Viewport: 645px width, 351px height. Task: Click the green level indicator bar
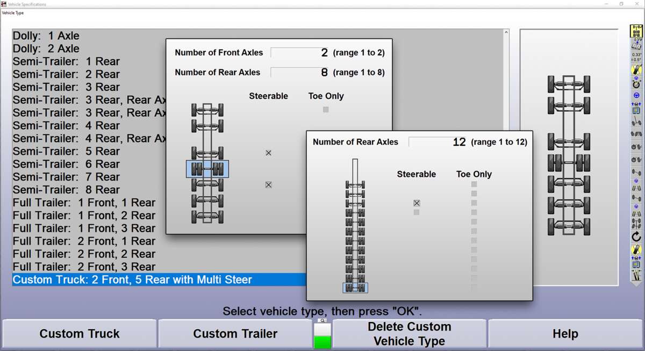click(x=322, y=342)
